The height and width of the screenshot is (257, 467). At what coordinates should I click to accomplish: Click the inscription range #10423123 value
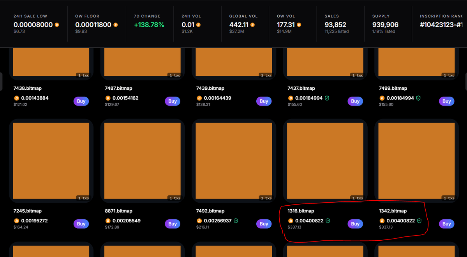[x=441, y=25]
